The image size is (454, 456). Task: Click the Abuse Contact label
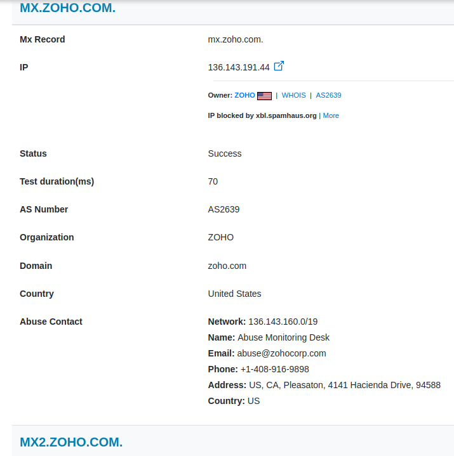(51, 322)
